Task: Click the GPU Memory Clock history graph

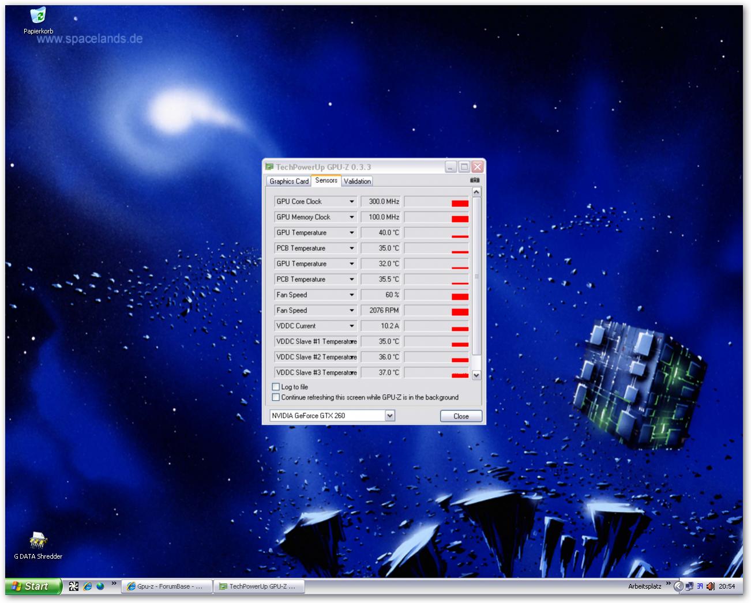Action: (437, 217)
